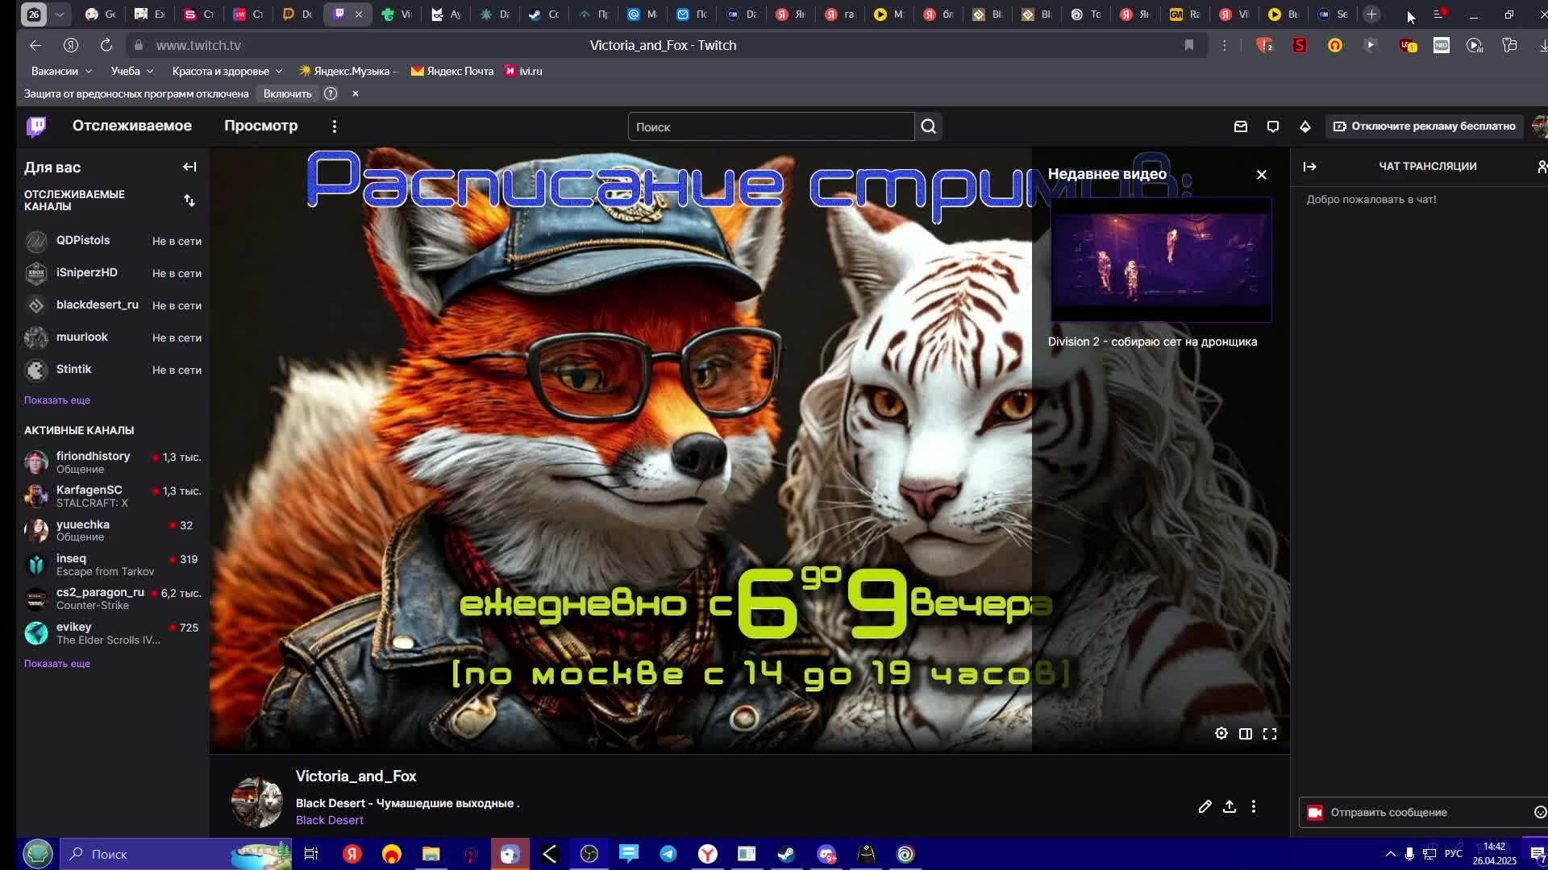Collapse the left 'Для вас' sidebar
Image resolution: width=1548 pixels, height=870 pixels.
coord(189,167)
